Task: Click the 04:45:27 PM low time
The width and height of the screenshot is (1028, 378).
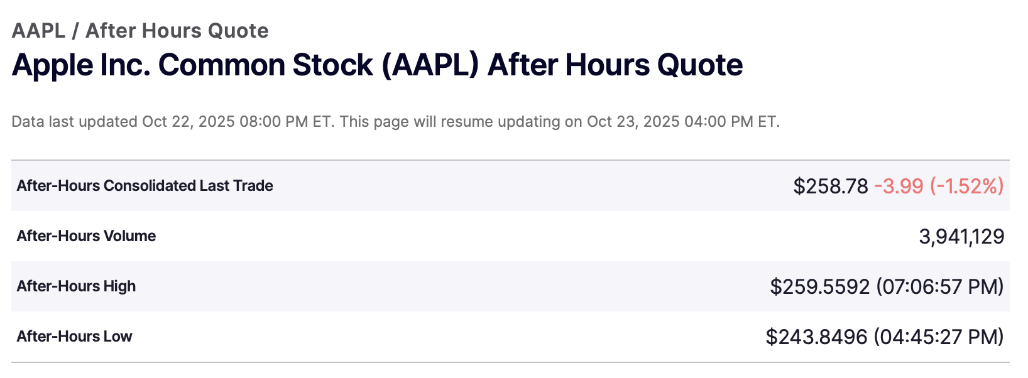Action: [938, 337]
